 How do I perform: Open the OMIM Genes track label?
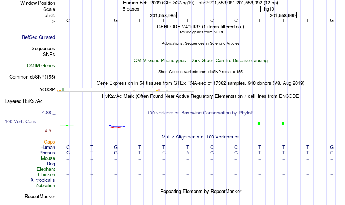click(41, 66)
